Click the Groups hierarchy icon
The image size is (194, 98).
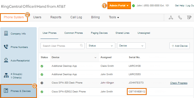pyautogui.click(x=6, y=75)
